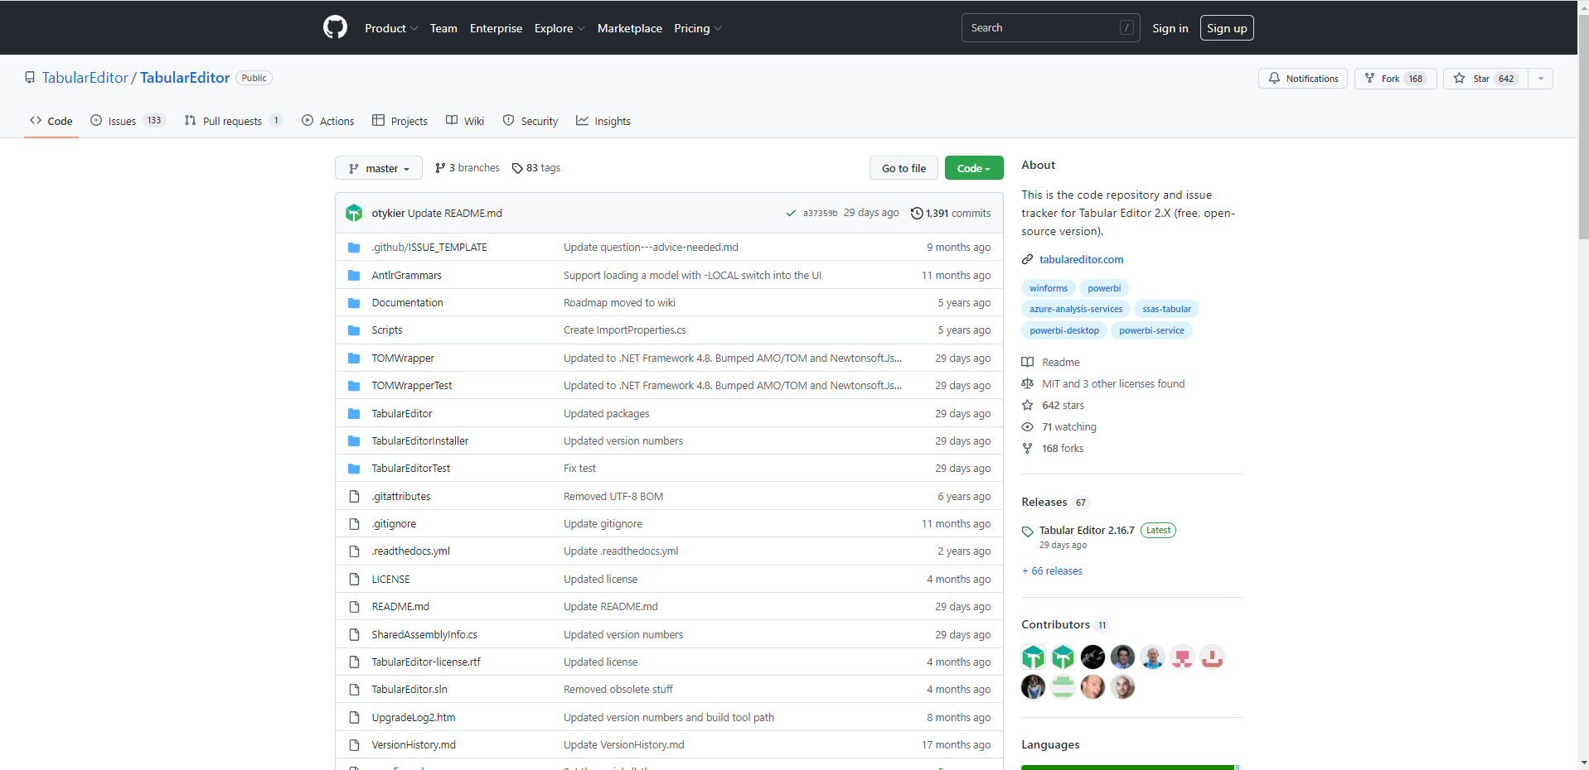
Task: Open the Wiki tab
Action: pyautogui.click(x=465, y=121)
